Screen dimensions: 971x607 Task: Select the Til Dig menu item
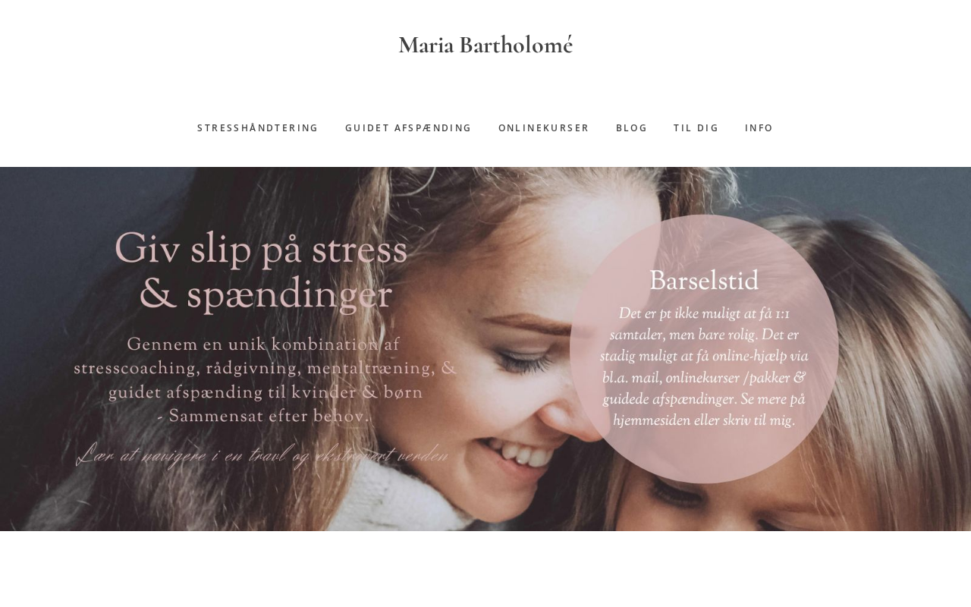tap(696, 127)
